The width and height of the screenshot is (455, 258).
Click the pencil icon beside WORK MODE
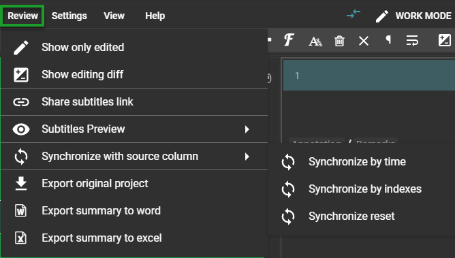[x=382, y=16]
